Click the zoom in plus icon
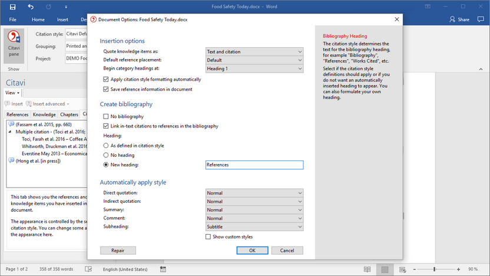Screen dimensions: 490x276 pyautogui.click(x=458, y=270)
